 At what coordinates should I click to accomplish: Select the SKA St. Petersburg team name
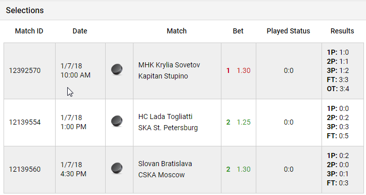[x=168, y=128]
